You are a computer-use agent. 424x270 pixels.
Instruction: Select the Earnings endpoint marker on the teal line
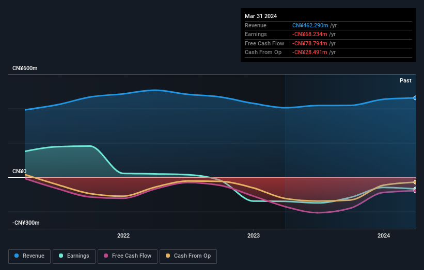tap(415, 189)
